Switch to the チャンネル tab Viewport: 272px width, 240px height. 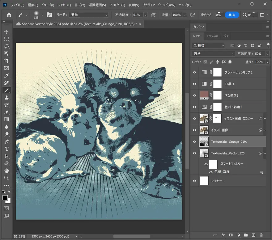click(x=212, y=36)
